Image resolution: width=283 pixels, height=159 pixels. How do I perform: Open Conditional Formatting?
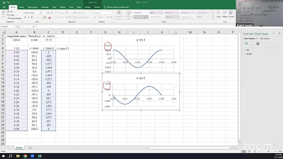(x=119, y=15)
